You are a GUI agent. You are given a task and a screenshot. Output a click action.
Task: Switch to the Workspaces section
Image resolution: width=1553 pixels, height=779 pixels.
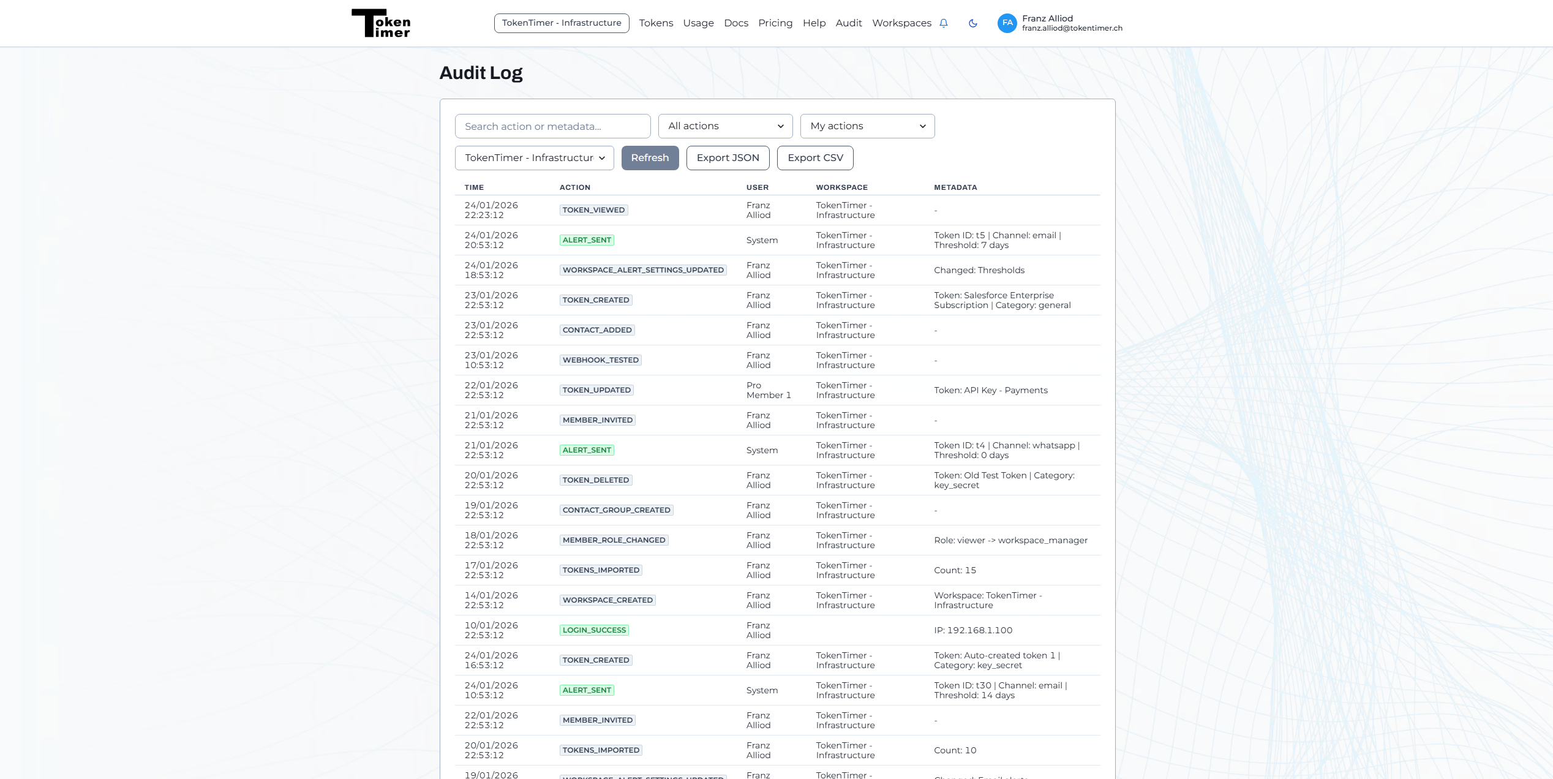(901, 23)
